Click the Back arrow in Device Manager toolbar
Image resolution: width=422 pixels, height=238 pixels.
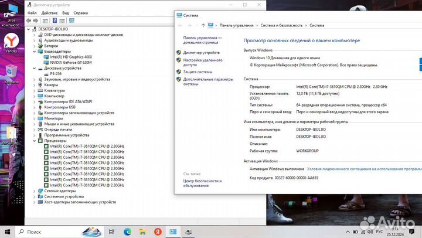[x=29, y=21]
